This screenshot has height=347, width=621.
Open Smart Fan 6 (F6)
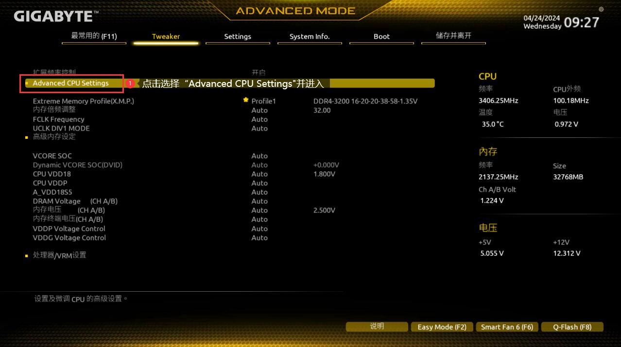coord(507,327)
